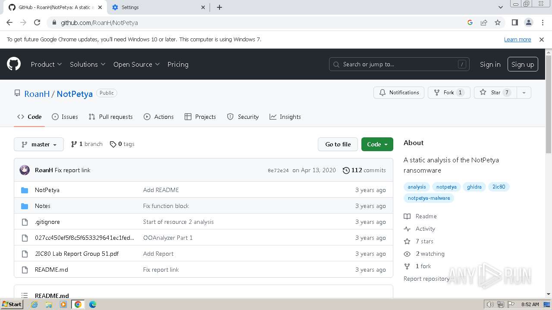Select the notpetya-malware topic tag
The width and height of the screenshot is (552, 310).
tap(429, 198)
